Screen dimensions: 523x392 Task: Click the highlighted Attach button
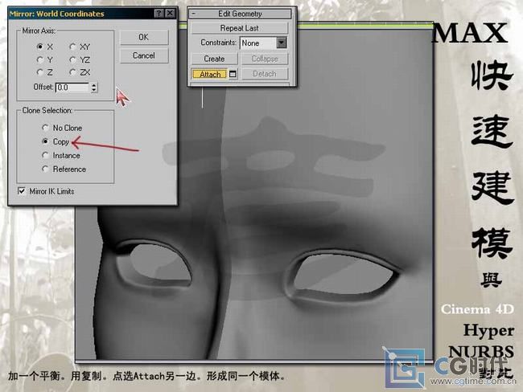pos(210,74)
